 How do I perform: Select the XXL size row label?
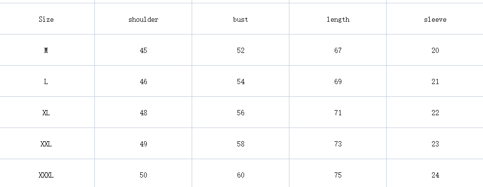point(46,144)
